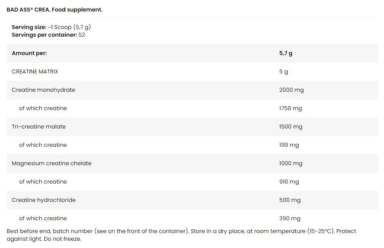Viewport: 384px width, 248px height.
Task: Click the 500 mg value
Action: coord(290,200)
